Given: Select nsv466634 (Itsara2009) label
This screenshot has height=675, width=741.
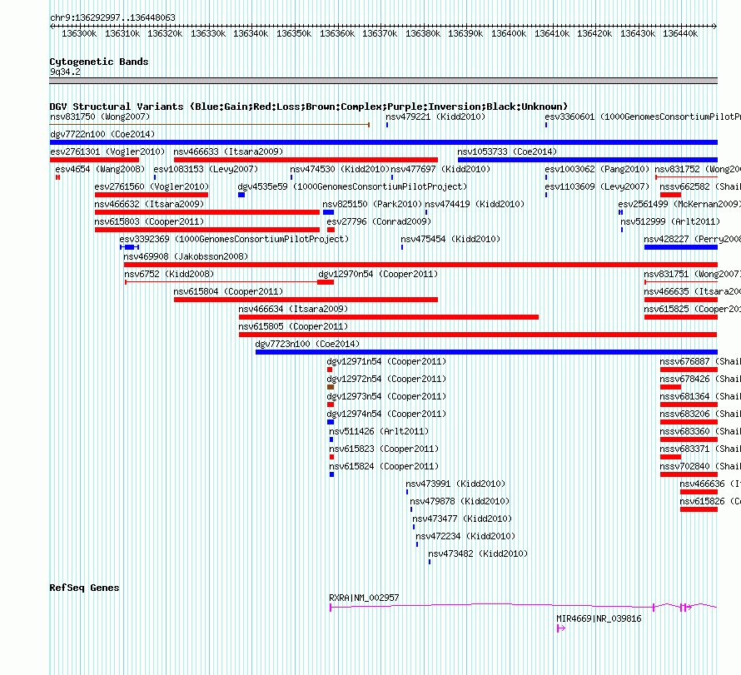Looking at the screenshot, I should click(293, 309).
